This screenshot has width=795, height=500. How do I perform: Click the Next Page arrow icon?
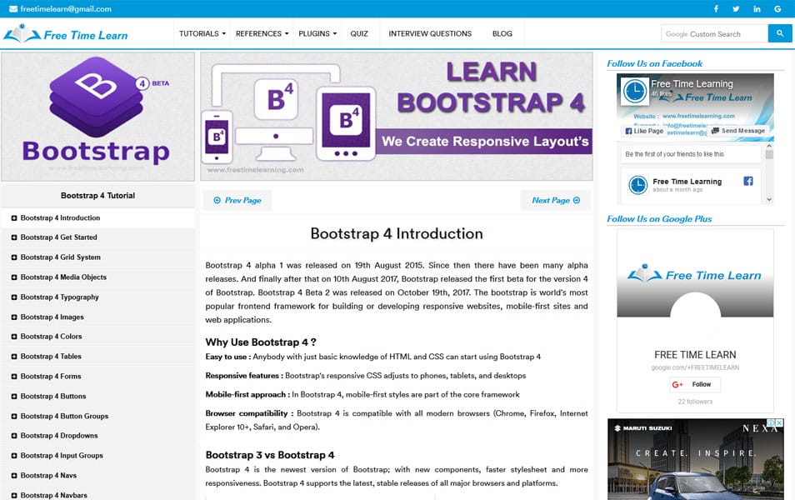click(x=577, y=200)
